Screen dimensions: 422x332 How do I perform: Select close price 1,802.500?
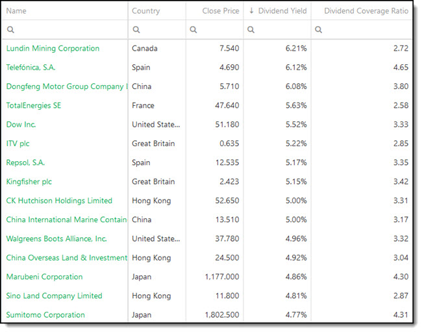tap(222, 314)
